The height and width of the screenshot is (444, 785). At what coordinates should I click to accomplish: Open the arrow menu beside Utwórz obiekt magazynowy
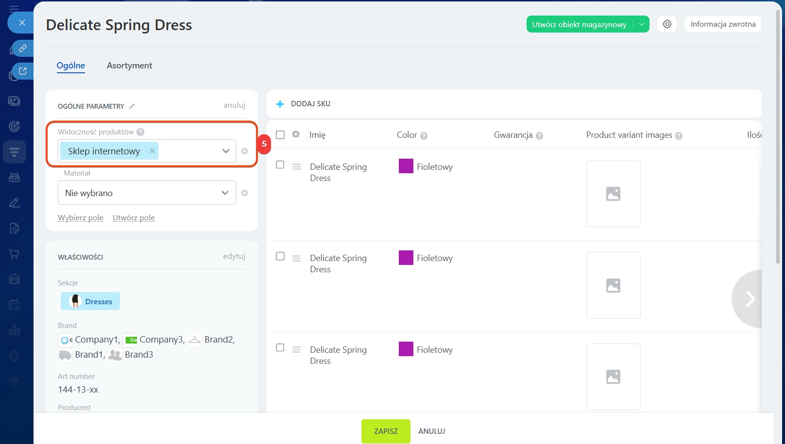click(x=642, y=24)
